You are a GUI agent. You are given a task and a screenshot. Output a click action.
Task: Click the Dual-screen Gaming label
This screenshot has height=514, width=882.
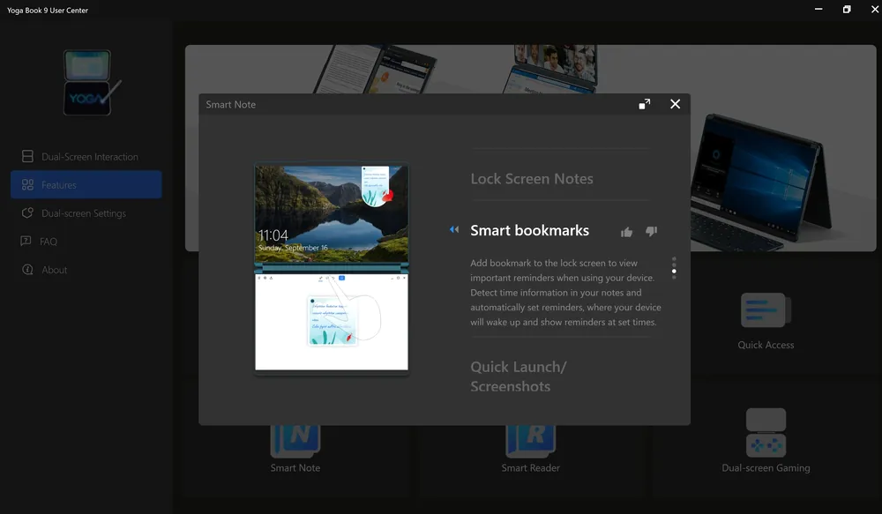[766, 468]
